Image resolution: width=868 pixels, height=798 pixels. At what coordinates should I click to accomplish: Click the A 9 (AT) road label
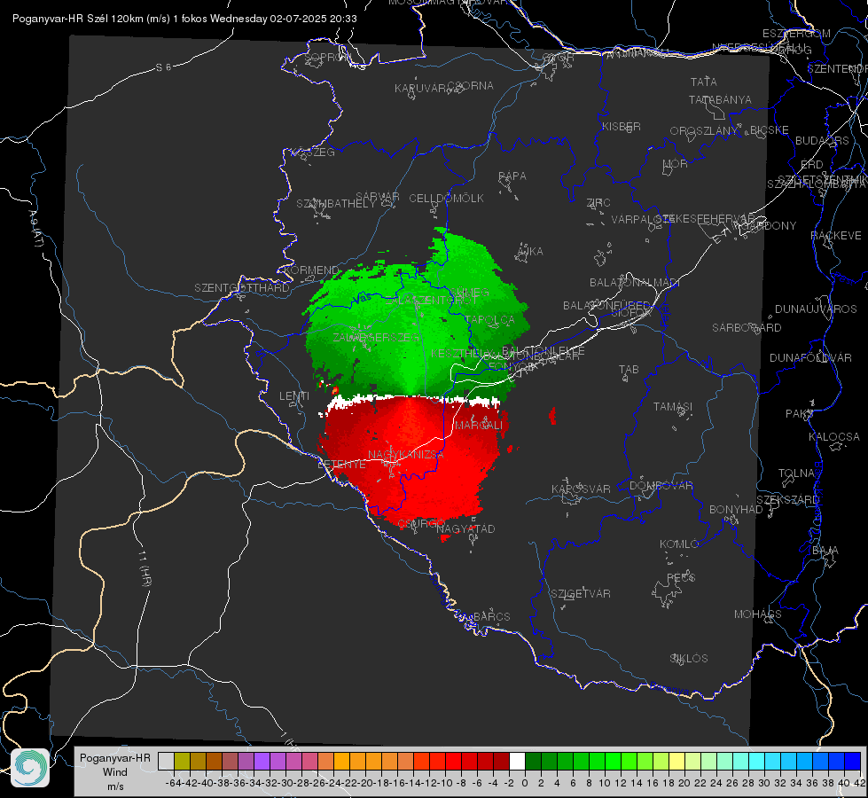click(35, 229)
